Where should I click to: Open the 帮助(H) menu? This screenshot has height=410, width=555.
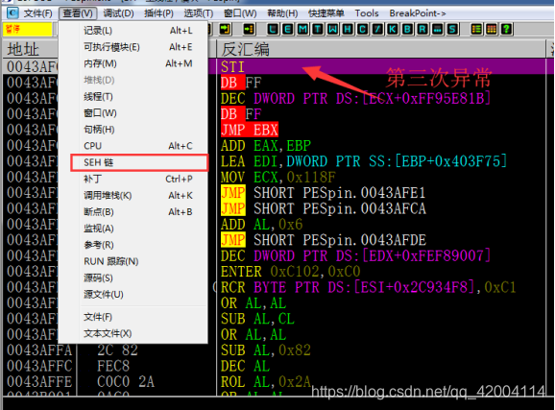point(282,13)
